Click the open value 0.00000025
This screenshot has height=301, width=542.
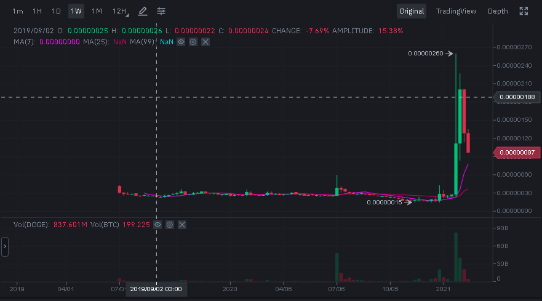88,31
